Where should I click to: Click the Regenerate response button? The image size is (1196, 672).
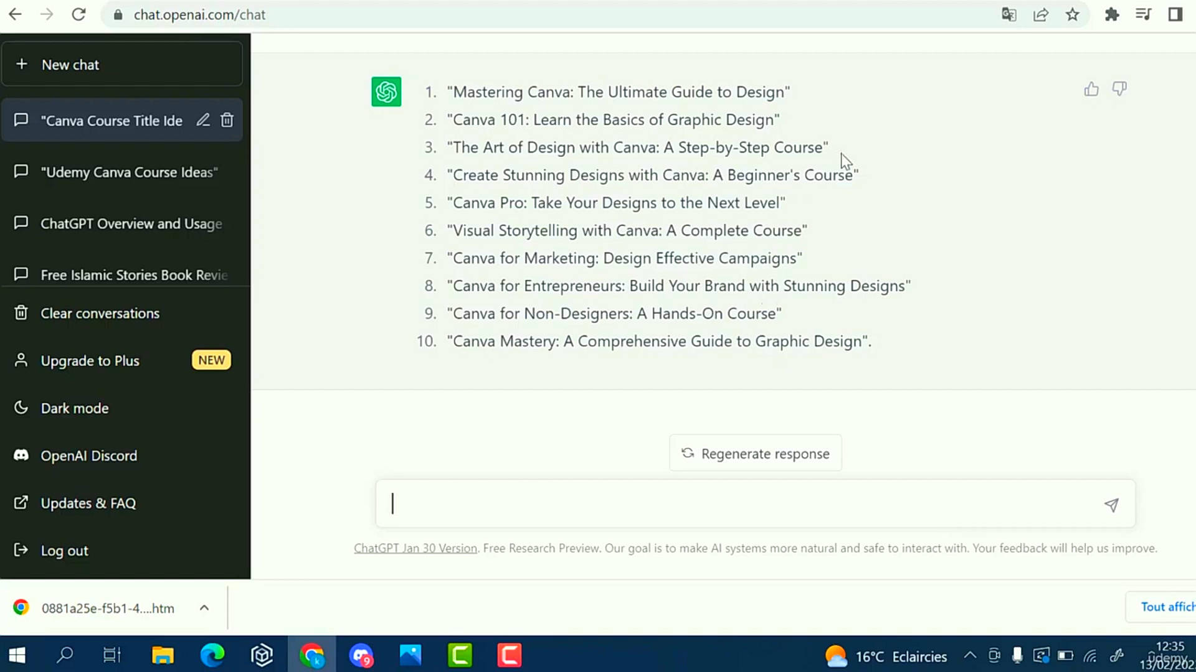[x=755, y=453]
